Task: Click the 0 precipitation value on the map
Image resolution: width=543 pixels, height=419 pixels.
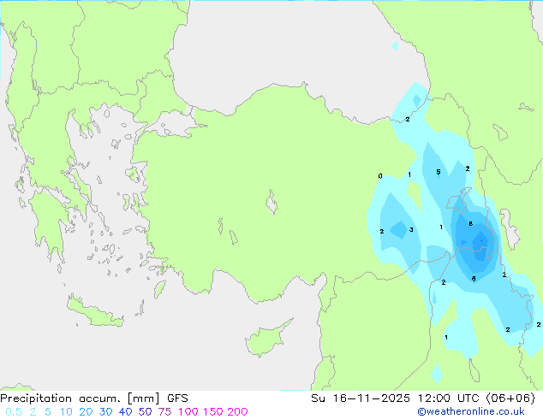Action: (380, 176)
